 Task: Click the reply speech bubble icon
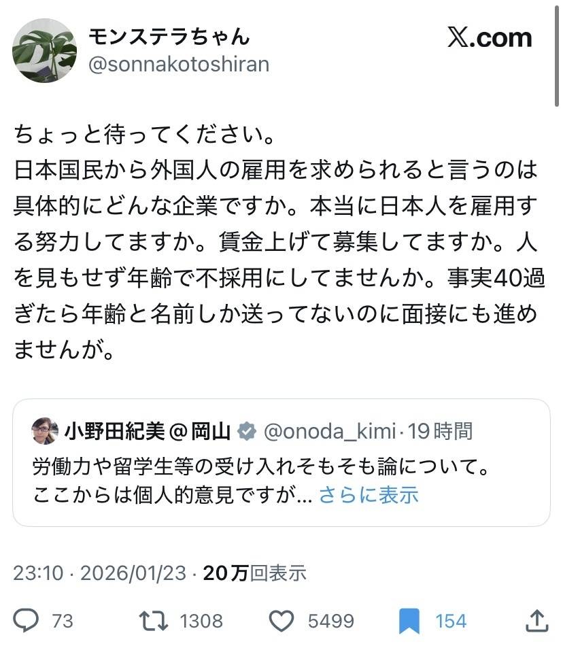[26, 620]
